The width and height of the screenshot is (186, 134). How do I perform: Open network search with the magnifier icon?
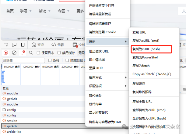click(31, 53)
